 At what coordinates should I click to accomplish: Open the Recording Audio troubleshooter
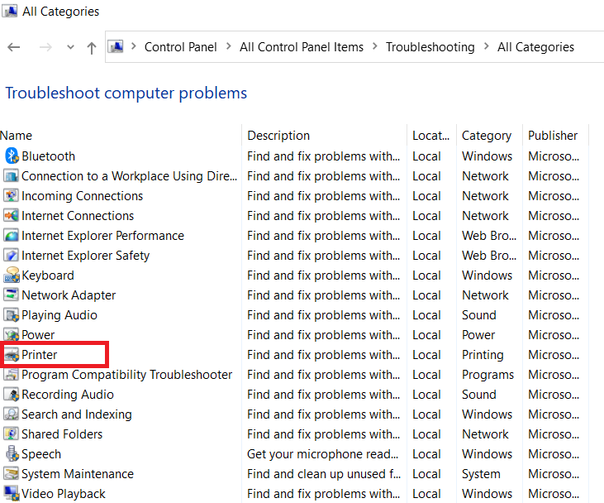point(68,395)
